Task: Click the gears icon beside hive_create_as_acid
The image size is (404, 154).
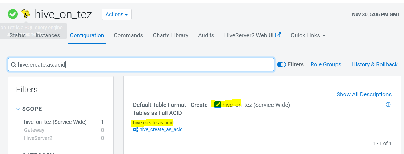Action: [136, 129]
